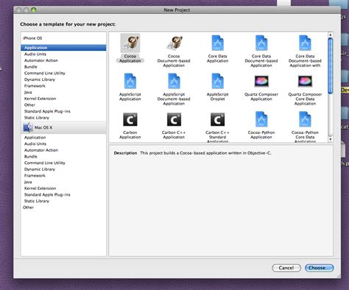The image size is (349, 290).
Task: Click the blue template scrollbar thumb
Action: (x=331, y=66)
